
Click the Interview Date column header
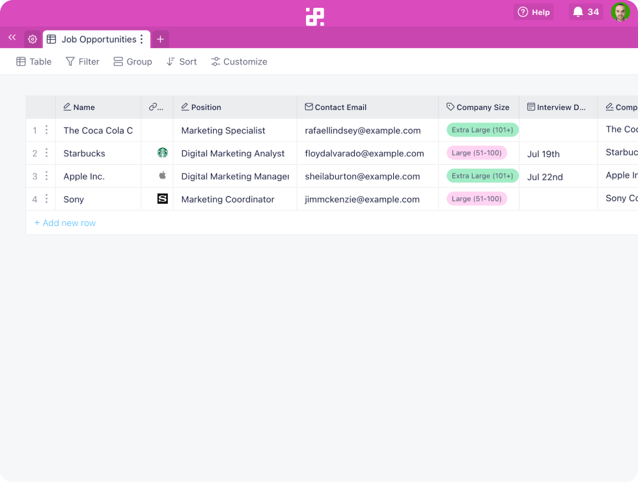click(559, 107)
